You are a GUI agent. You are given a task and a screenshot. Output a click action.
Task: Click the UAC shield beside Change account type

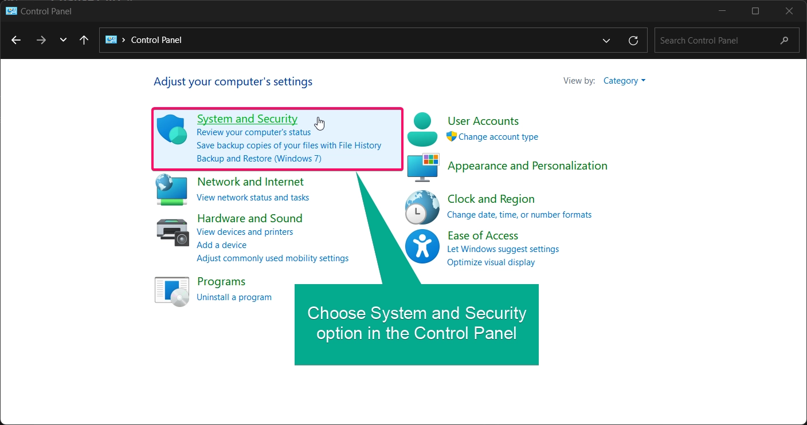[452, 136]
